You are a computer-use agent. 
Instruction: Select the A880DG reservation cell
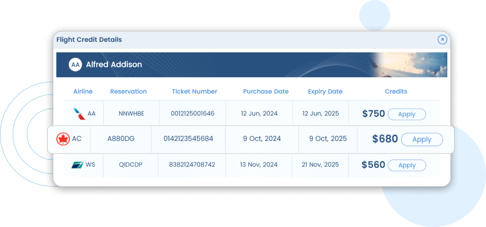[x=121, y=139]
